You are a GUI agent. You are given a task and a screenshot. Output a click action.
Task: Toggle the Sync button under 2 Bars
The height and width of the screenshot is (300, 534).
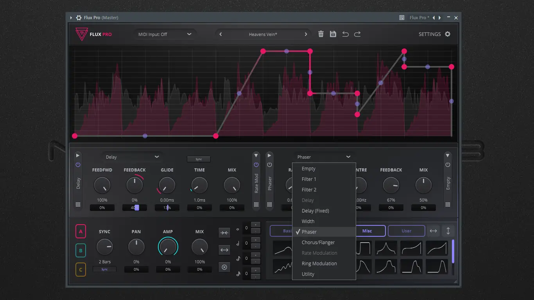point(104,270)
